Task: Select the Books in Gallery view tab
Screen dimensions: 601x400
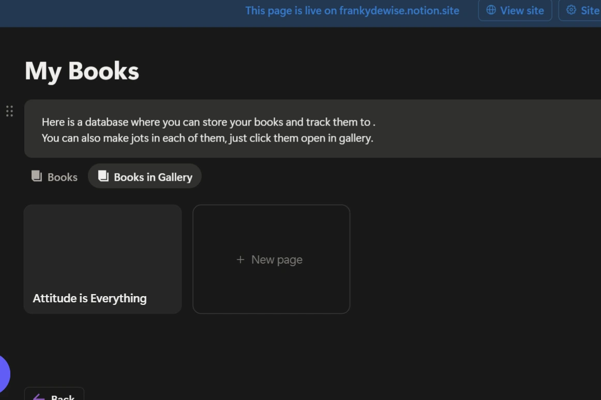Action: pyautogui.click(x=145, y=176)
